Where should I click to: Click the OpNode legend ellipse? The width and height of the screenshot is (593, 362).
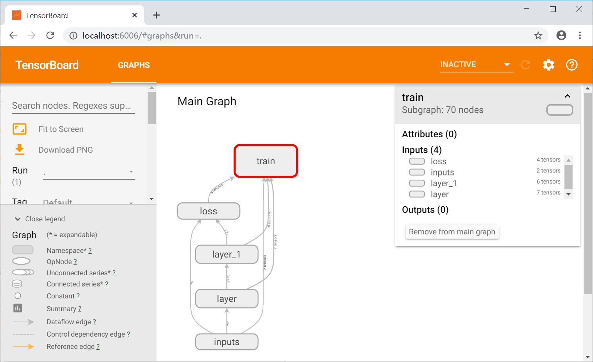pos(21,261)
